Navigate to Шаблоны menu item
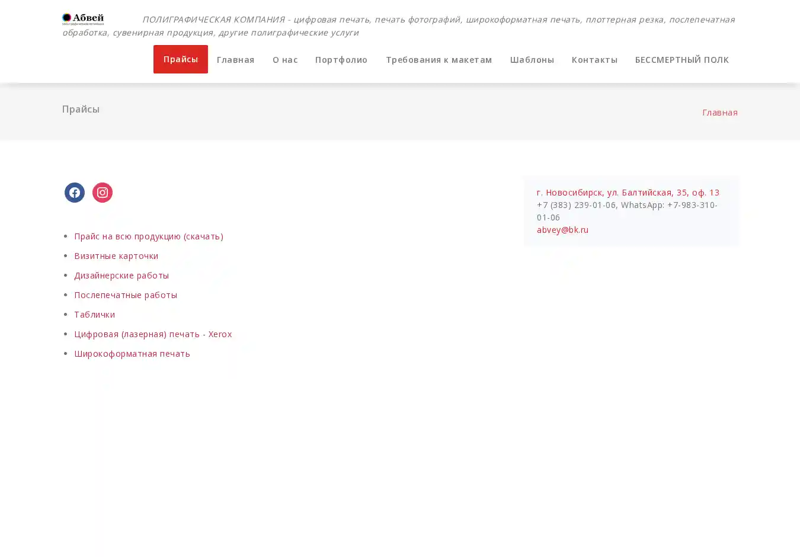The width and height of the screenshot is (800, 557). [x=532, y=60]
